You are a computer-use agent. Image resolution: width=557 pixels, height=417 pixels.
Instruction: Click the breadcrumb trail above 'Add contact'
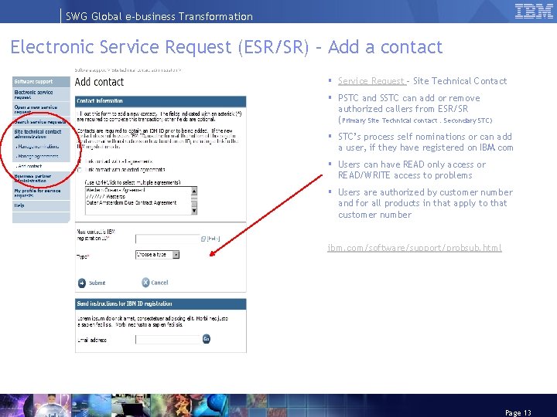(x=129, y=70)
